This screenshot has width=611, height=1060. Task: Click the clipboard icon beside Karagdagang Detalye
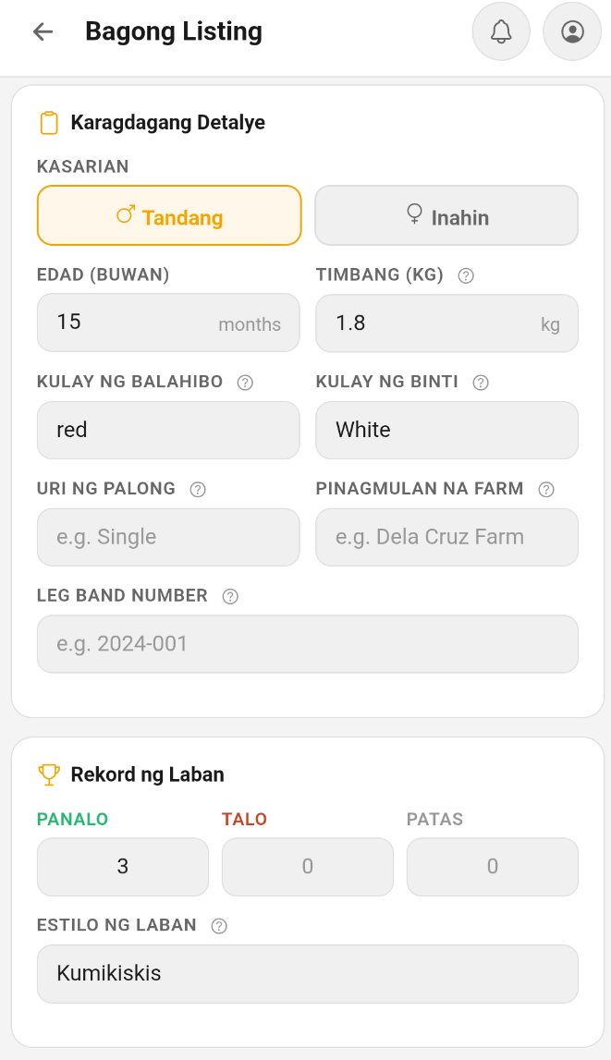[x=49, y=121]
